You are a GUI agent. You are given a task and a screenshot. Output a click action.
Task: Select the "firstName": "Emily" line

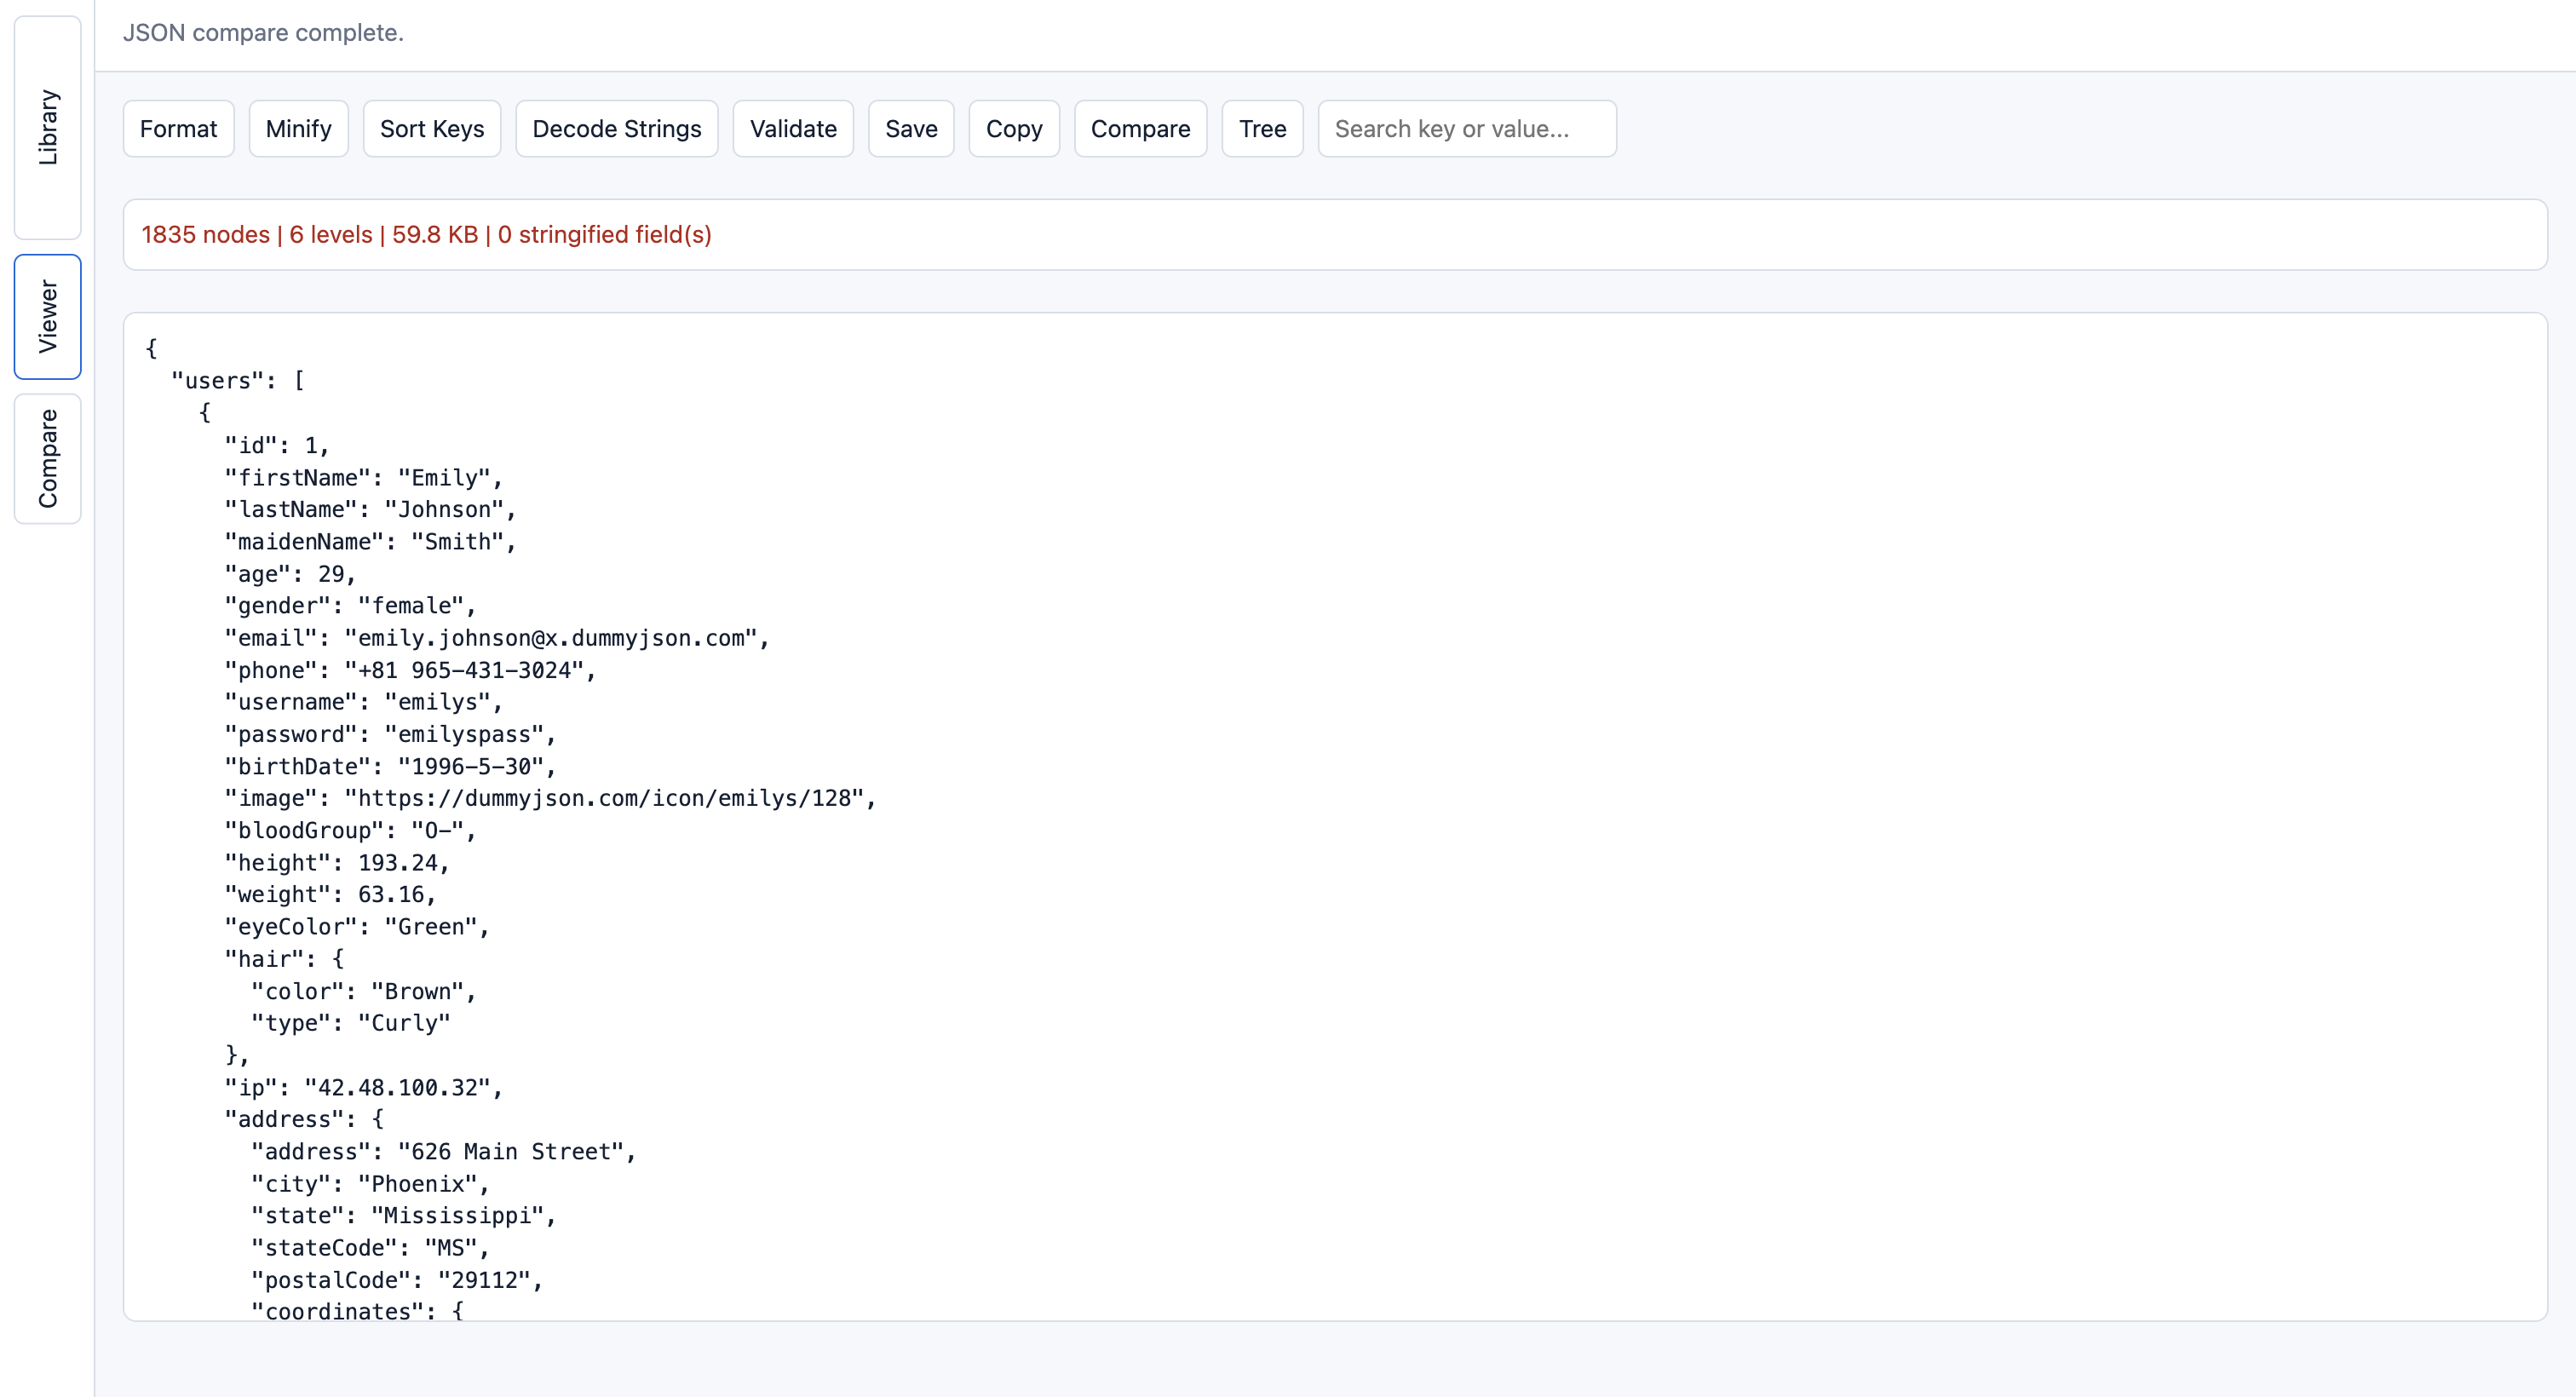tap(364, 478)
